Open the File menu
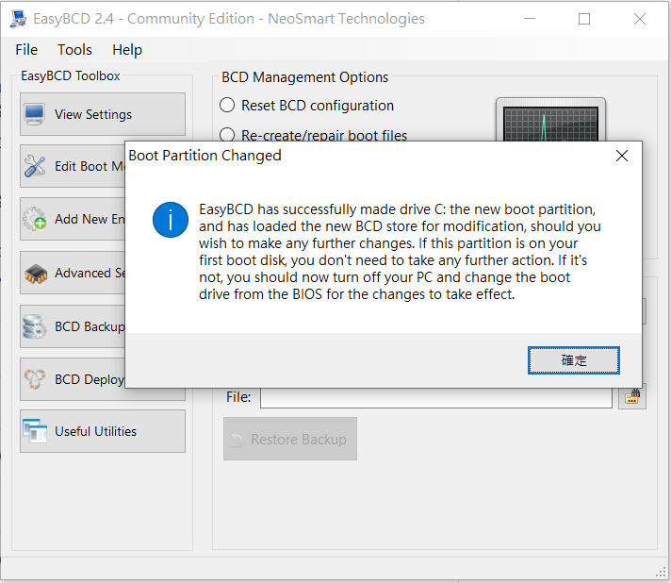 point(26,50)
